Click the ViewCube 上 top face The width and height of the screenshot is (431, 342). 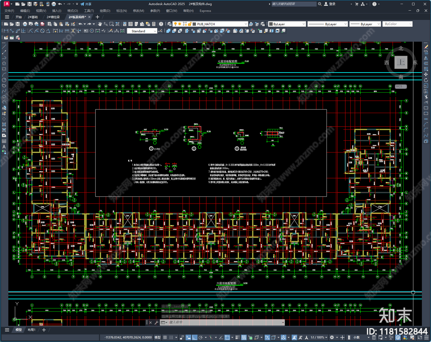point(401,62)
